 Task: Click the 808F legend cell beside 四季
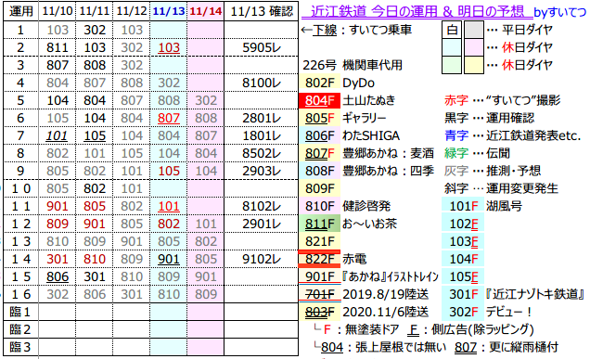[x=319, y=171]
